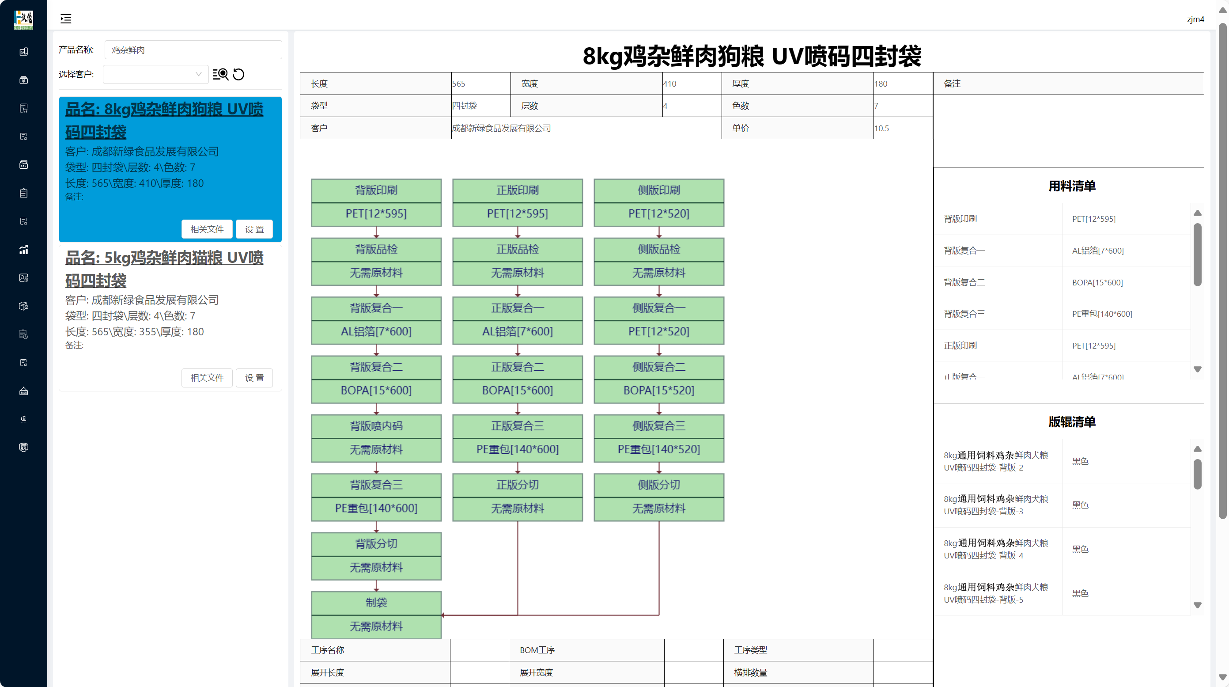Click the search list magnifier icon
This screenshot has width=1229, height=687.
coord(220,75)
